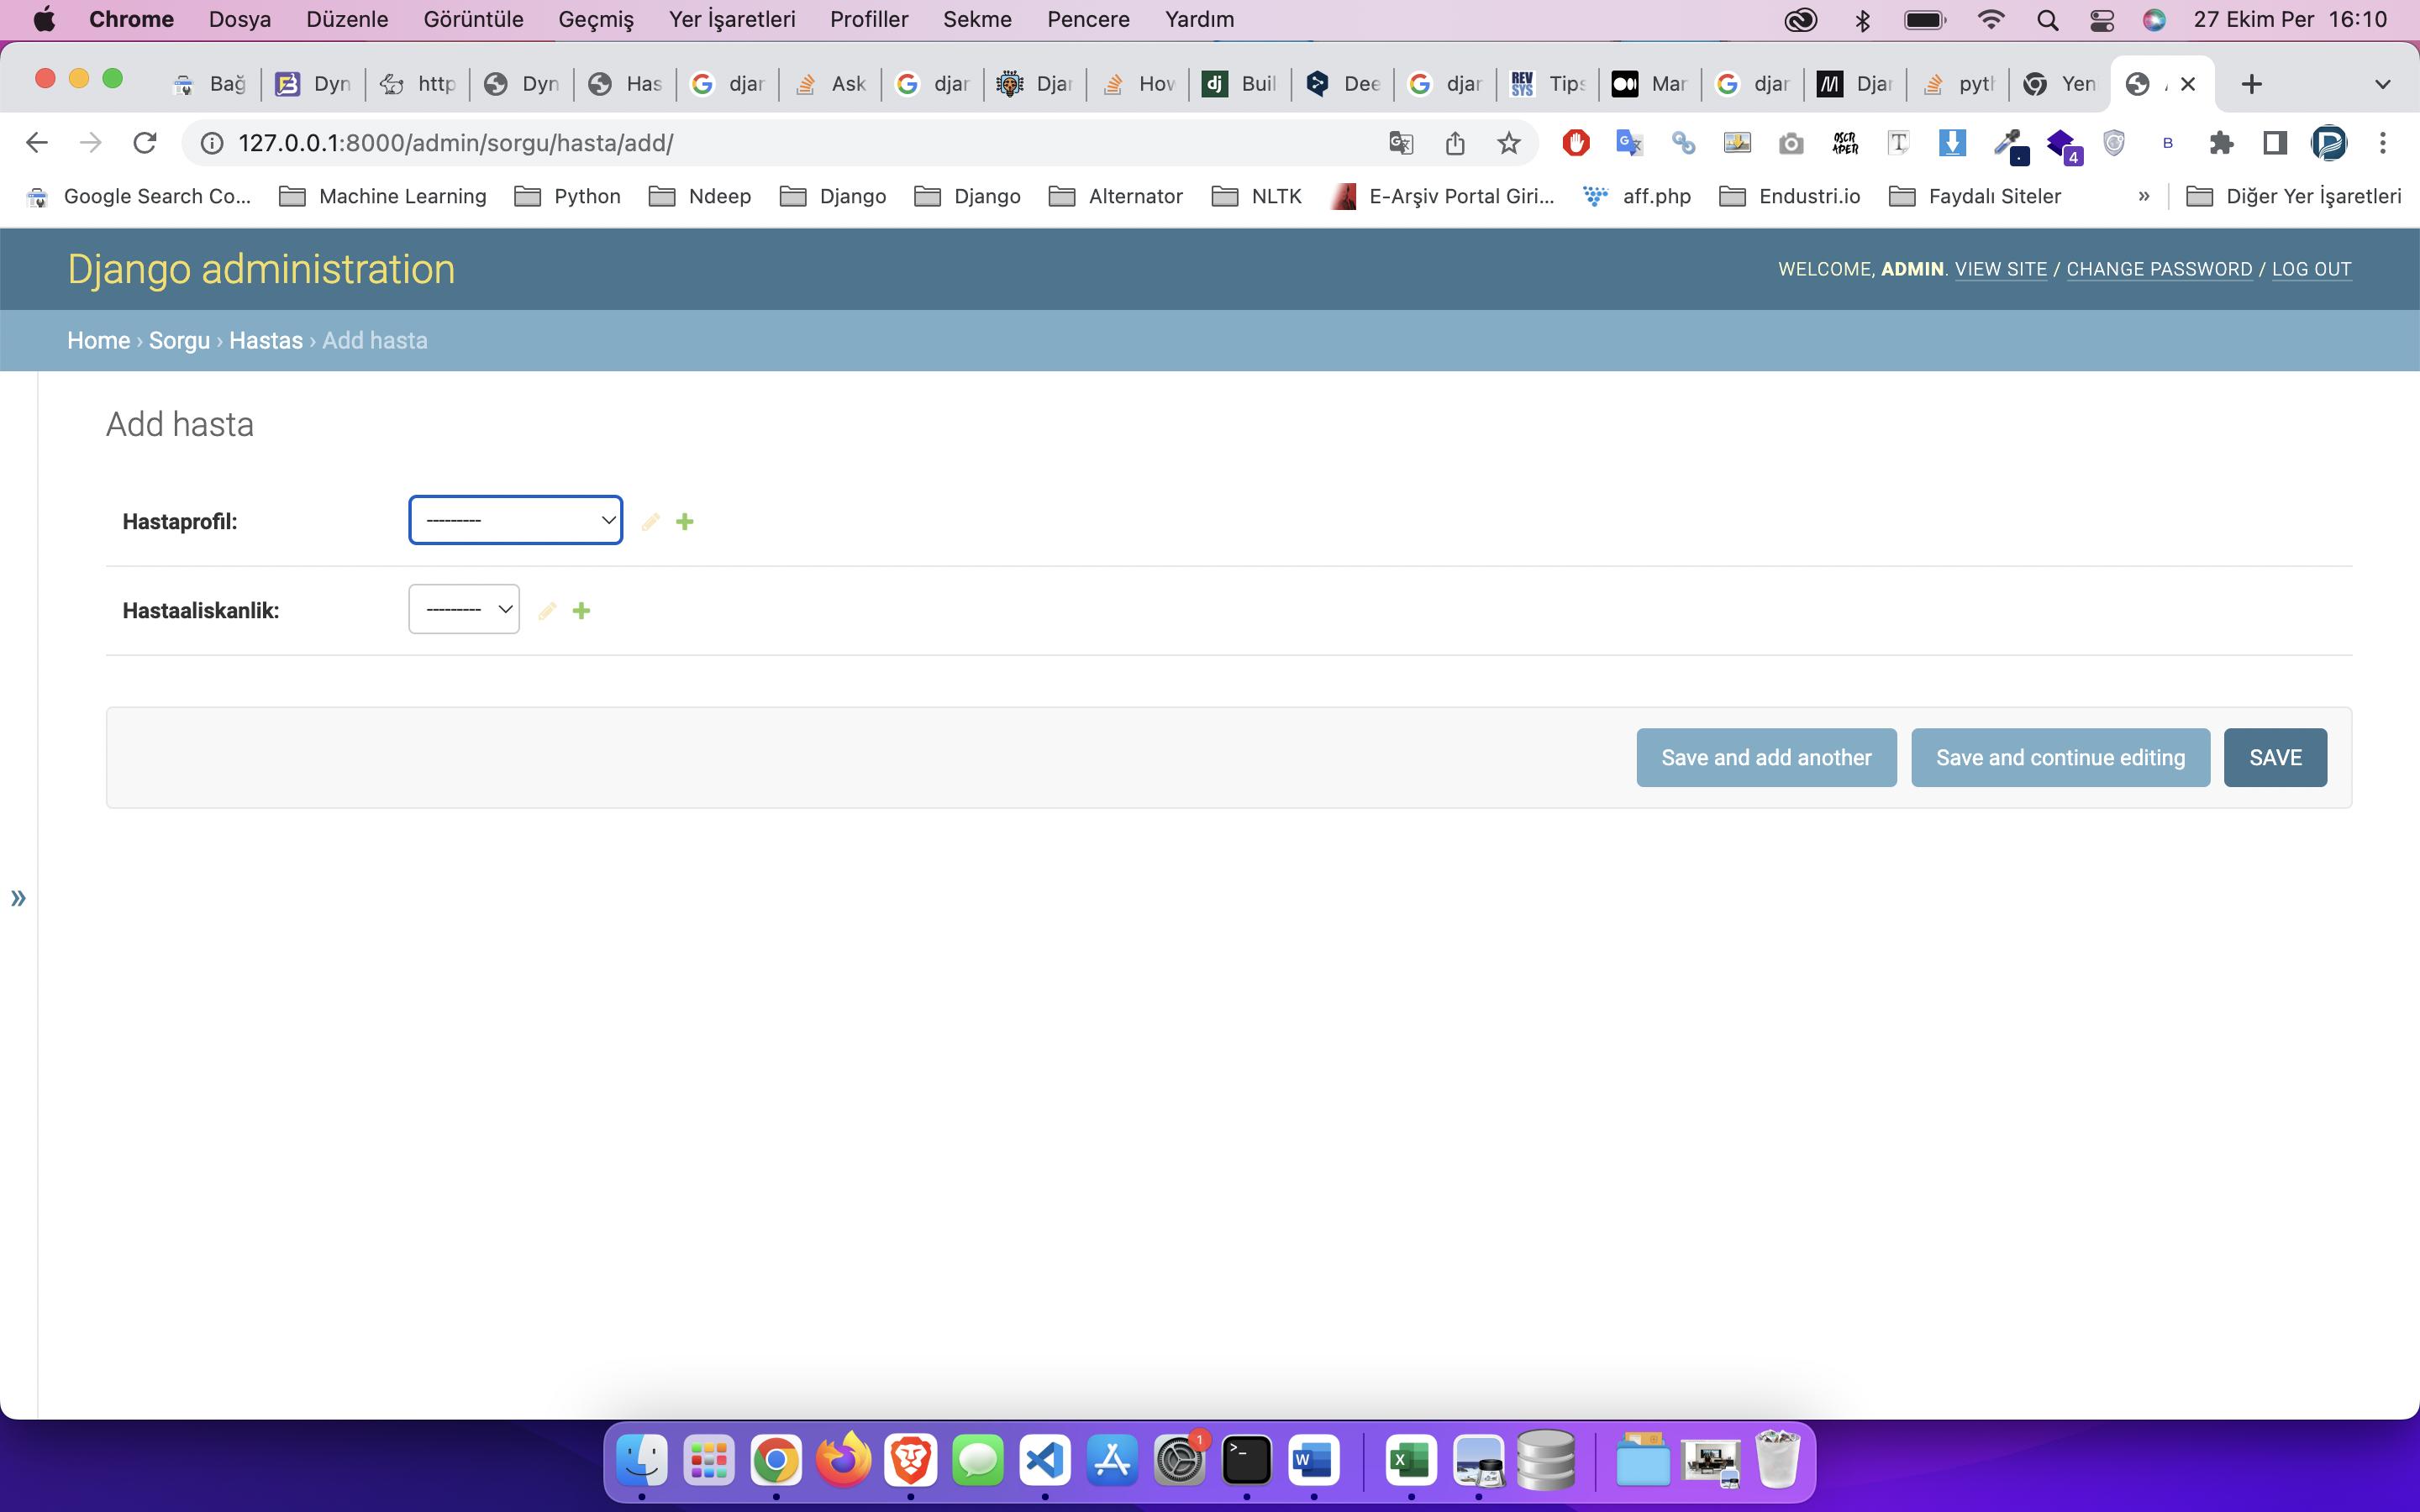Click the Chrome browser icon in dock

click(774, 1462)
